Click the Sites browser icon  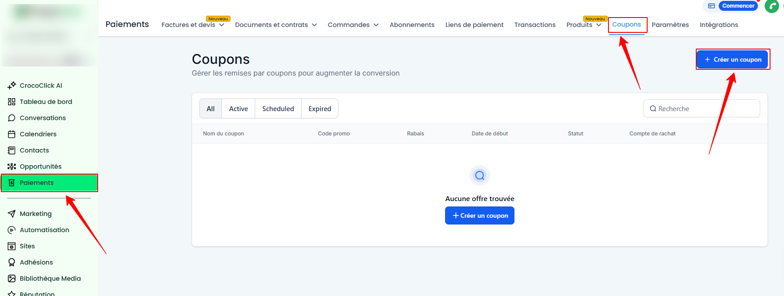tap(12, 246)
